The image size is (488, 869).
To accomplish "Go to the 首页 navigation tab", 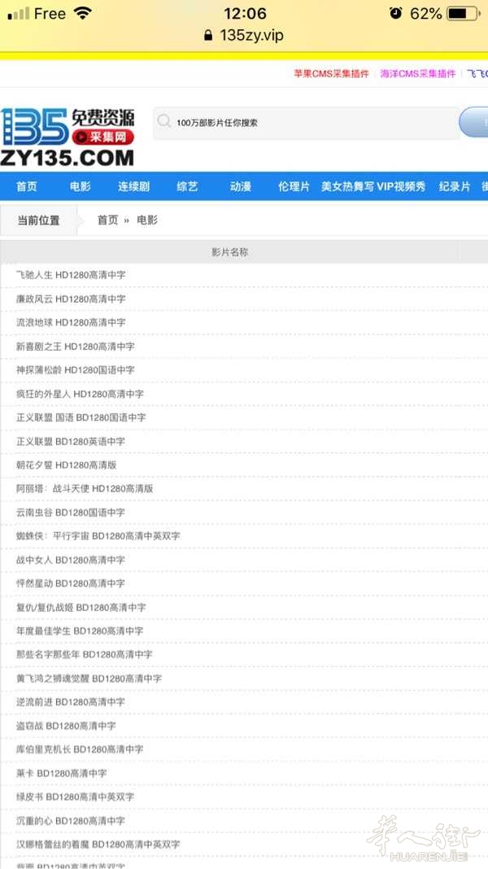I will 27,187.
